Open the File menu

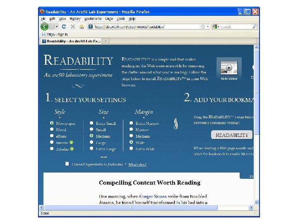coord(43,19)
